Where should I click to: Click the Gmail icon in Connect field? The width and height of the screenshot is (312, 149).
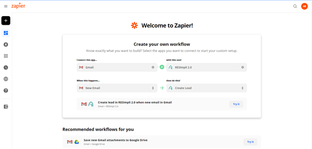tap(81, 67)
